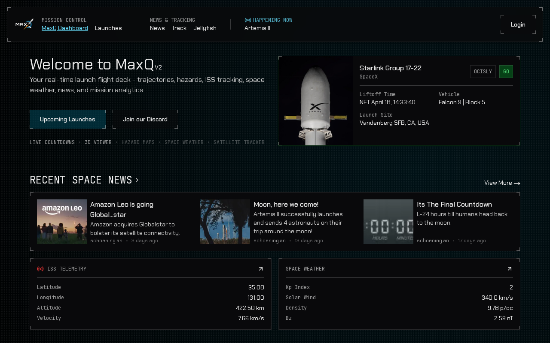Click the '13 days ago' timestamp
The width and height of the screenshot is (550, 343).
pos(309,241)
